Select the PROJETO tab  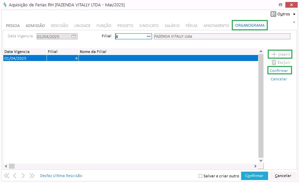(x=125, y=26)
